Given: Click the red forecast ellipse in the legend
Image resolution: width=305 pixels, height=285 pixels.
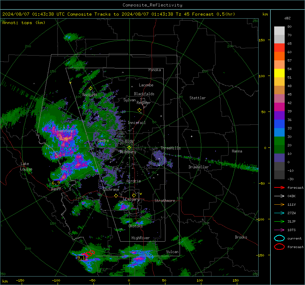Looking at the screenshot, I should pos(279,247).
